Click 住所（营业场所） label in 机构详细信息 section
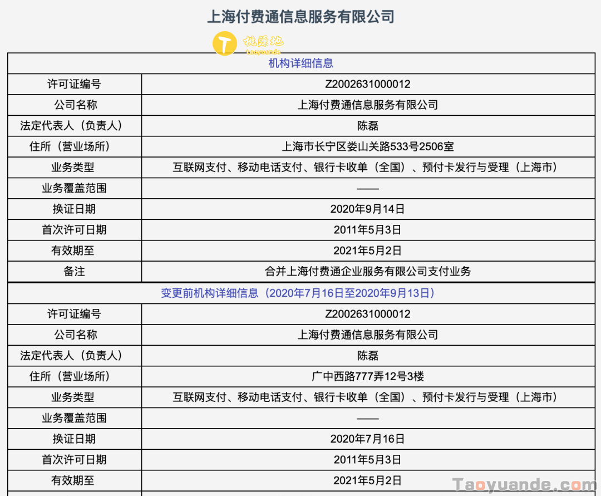This screenshot has height=496, width=601. coord(70,146)
